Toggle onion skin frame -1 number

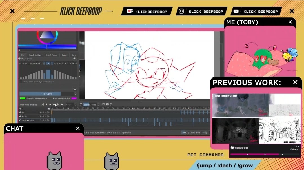[x=45, y=63]
